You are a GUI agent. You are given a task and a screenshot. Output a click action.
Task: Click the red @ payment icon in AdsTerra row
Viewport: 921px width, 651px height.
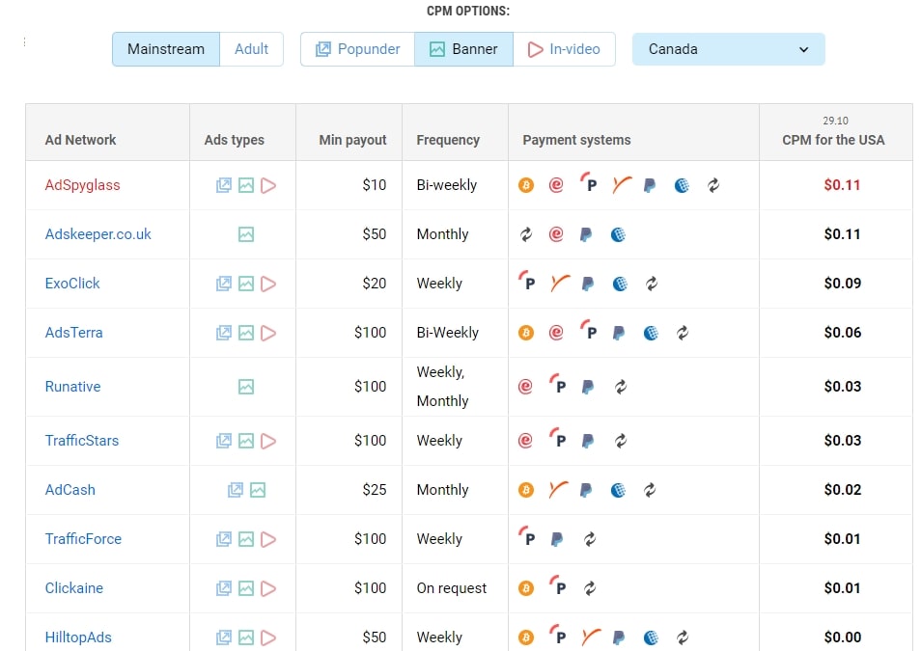[556, 334]
